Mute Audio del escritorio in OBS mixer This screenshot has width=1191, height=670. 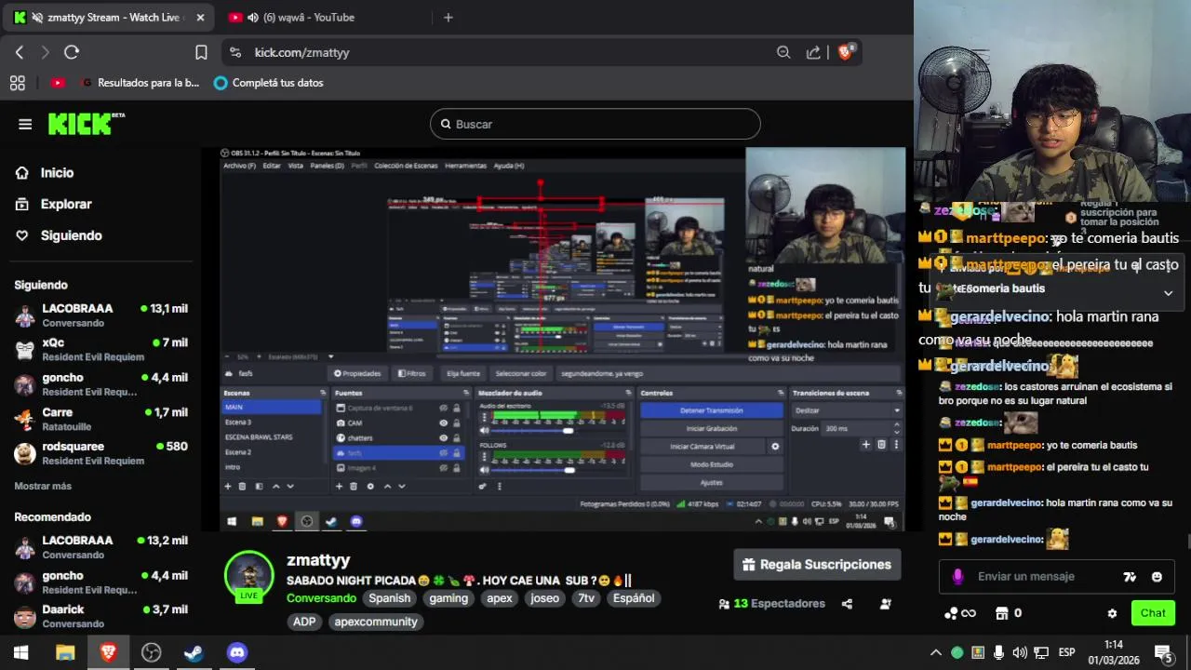pos(484,431)
